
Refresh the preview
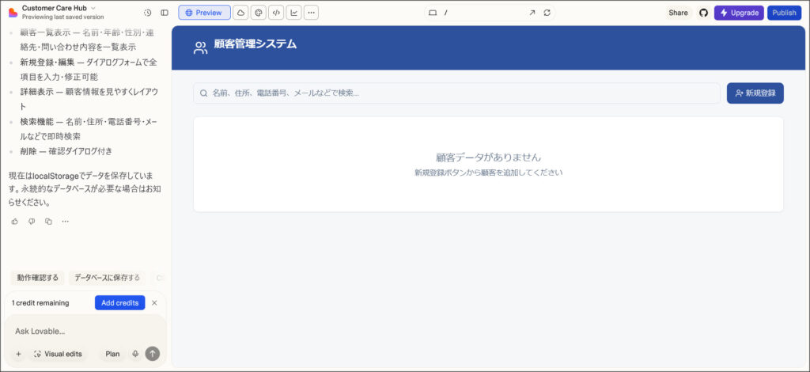[547, 13]
